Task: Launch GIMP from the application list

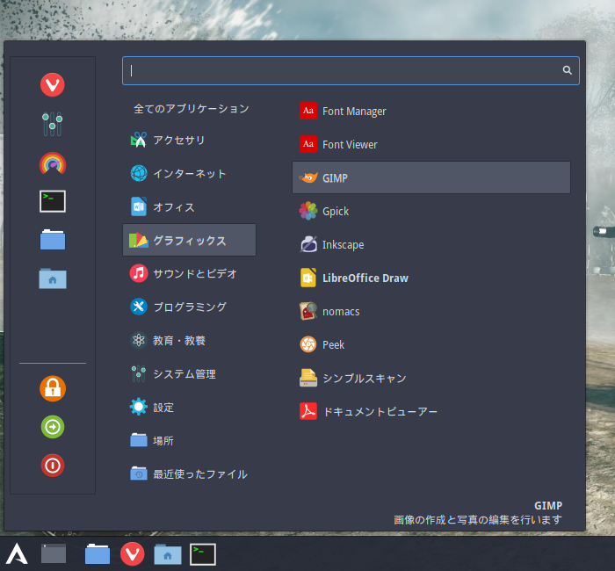Action: (x=431, y=177)
